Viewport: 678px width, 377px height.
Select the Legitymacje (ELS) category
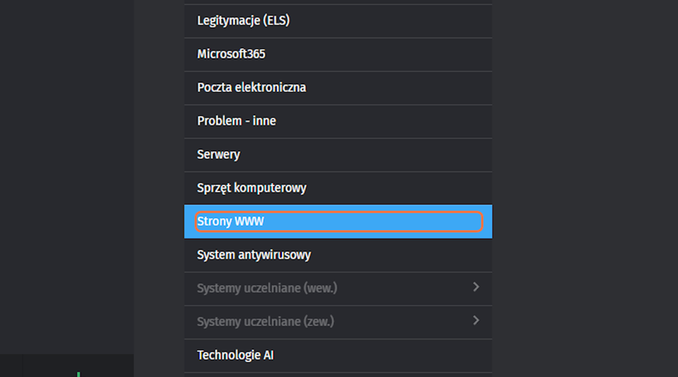pyautogui.click(x=243, y=21)
